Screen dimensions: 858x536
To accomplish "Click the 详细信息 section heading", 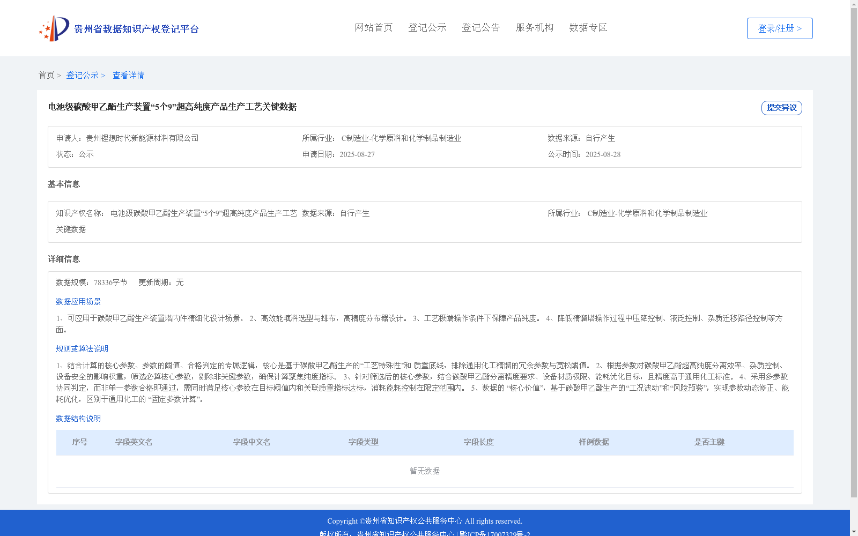I will click(x=64, y=259).
